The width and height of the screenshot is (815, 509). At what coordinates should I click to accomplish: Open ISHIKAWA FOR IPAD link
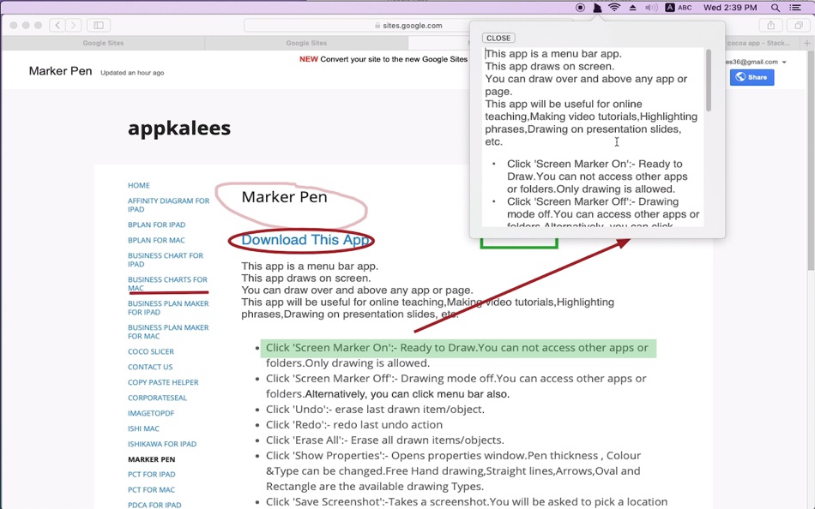point(162,444)
